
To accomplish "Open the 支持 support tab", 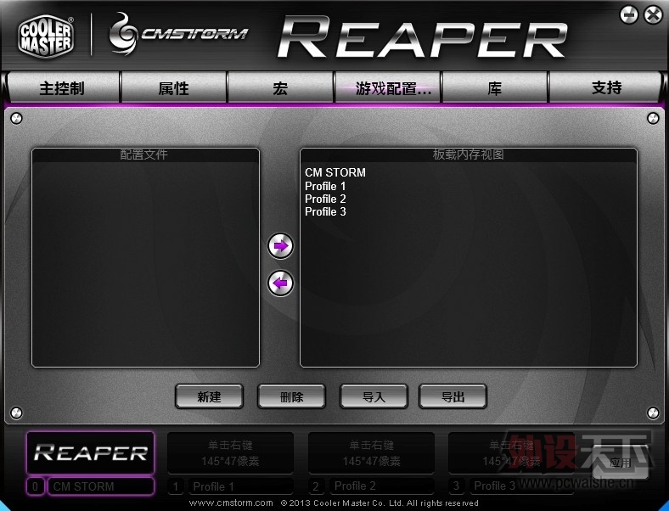I will coord(606,88).
